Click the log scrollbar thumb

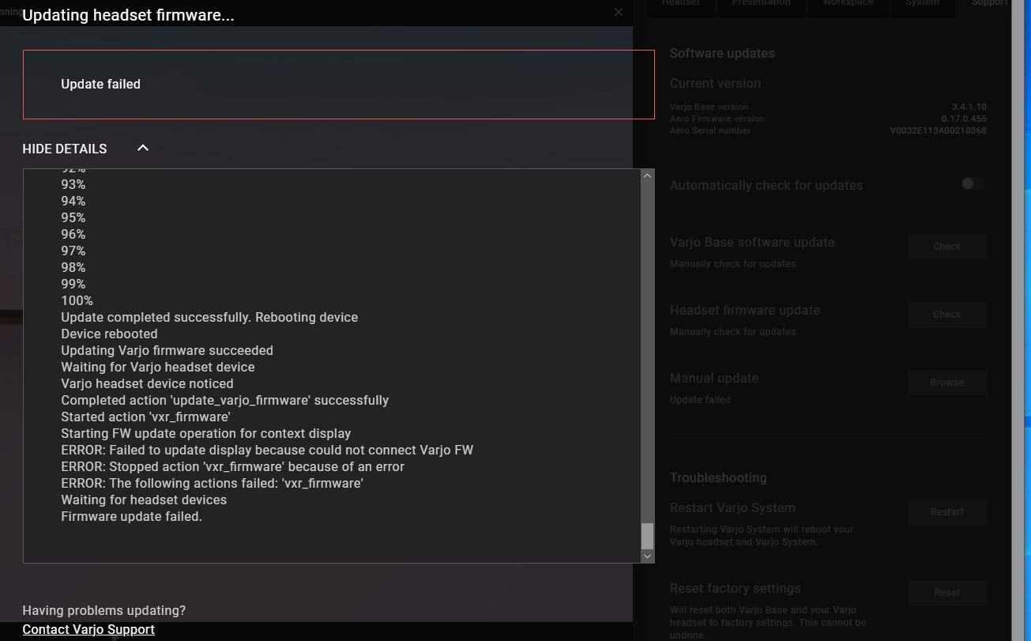coord(647,536)
